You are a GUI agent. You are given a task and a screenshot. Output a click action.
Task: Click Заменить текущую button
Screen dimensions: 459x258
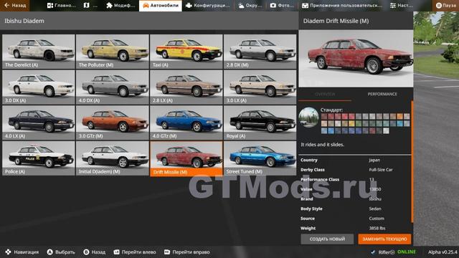(x=384, y=239)
